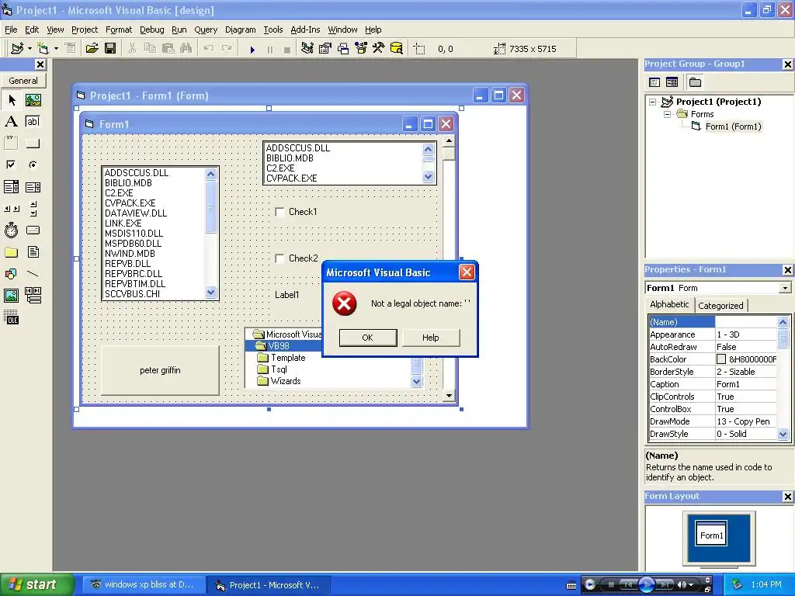The image size is (795, 596).
Task: Select the Data control tool in the toolbox
Action: point(33,295)
